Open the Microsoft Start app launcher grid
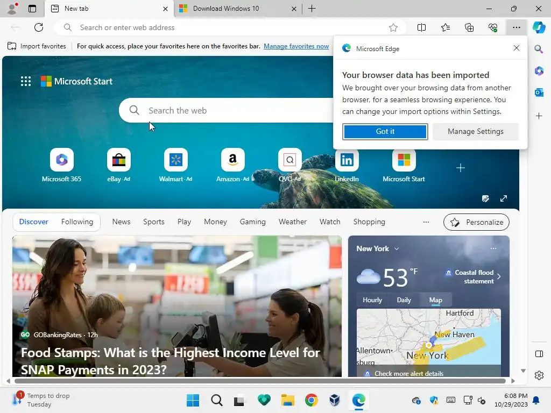 point(26,81)
